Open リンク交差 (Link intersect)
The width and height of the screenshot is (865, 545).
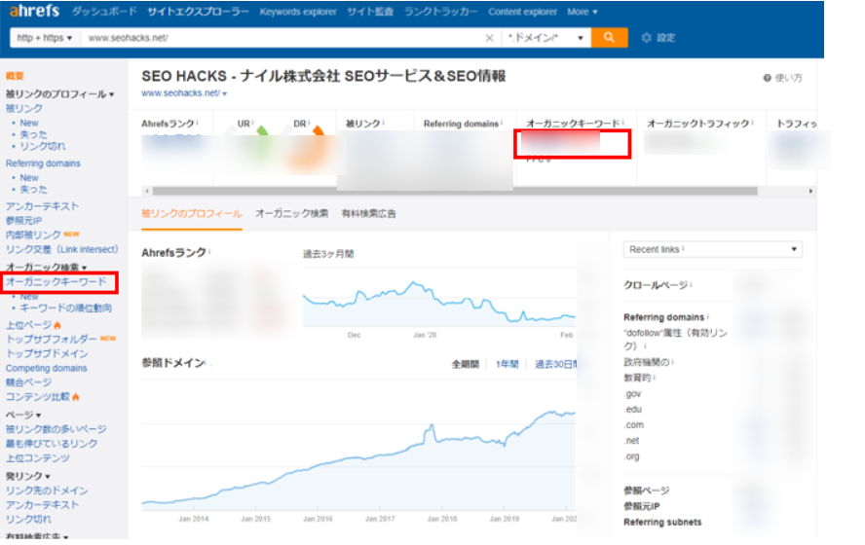[x=61, y=249]
